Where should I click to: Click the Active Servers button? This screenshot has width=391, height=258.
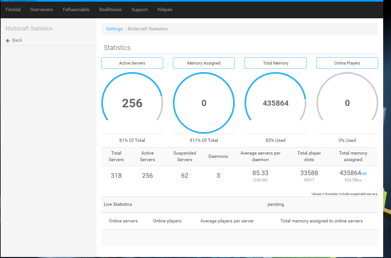click(x=132, y=63)
